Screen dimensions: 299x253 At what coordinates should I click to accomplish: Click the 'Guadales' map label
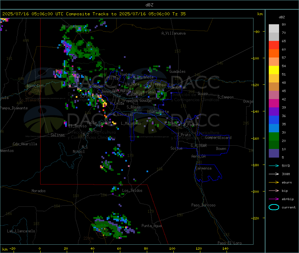click(x=177, y=71)
